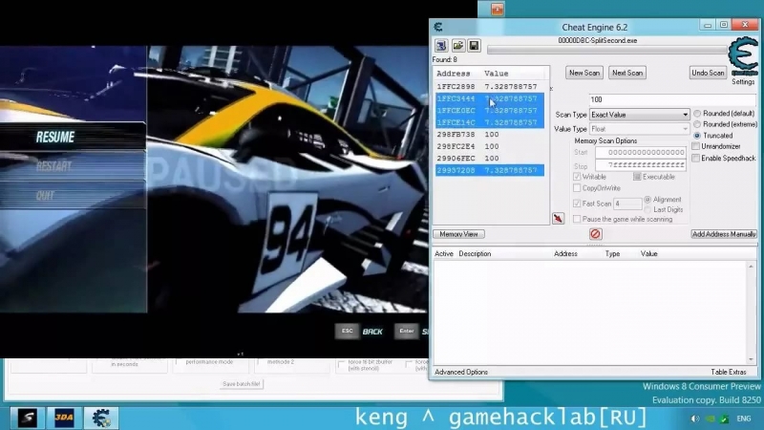Viewport: 764px width, 430px height.
Task: Select the Alignment radio button
Action: pos(647,200)
